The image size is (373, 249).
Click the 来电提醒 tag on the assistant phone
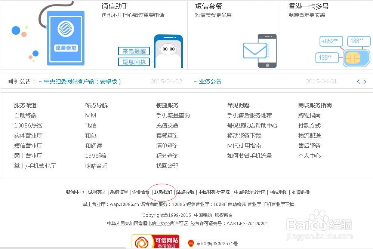point(134,51)
